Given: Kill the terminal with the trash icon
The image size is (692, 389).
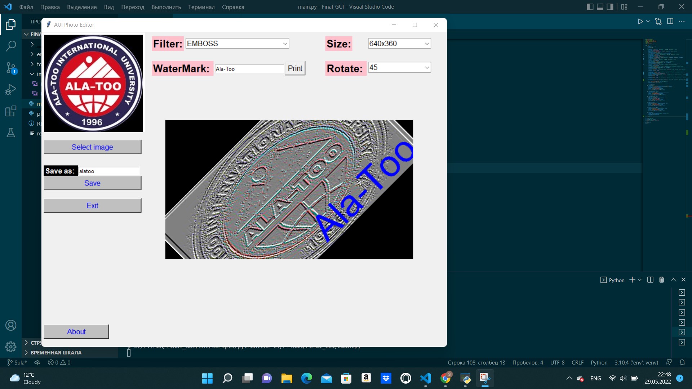Looking at the screenshot, I should [661, 280].
